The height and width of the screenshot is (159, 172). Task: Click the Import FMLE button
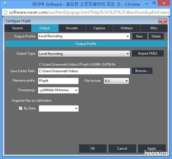click(148, 53)
